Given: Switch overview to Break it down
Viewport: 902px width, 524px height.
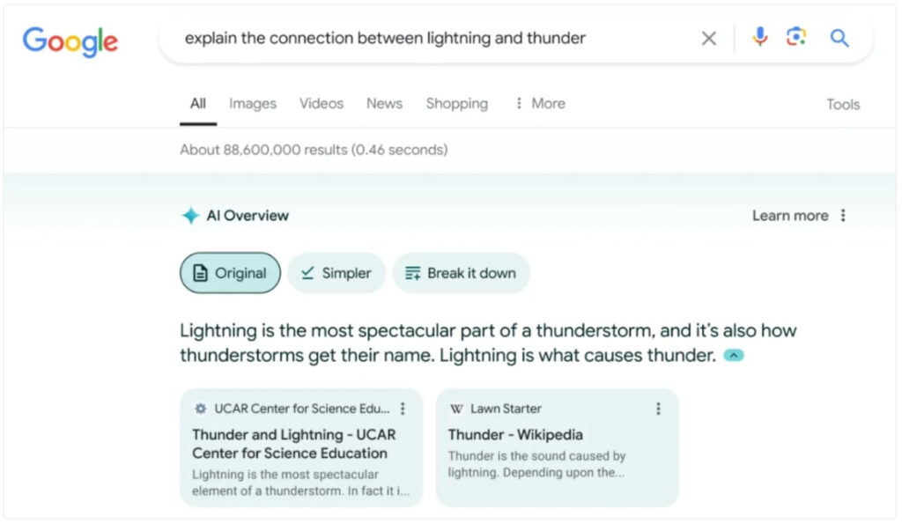Looking at the screenshot, I should tap(461, 273).
